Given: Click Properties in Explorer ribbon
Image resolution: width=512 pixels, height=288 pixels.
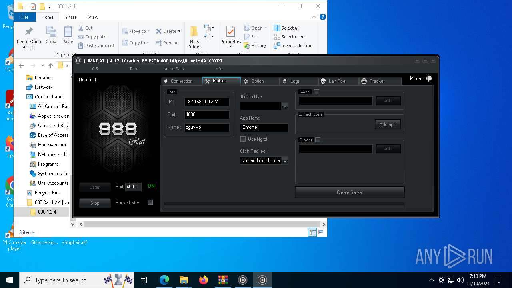Looking at the screenshot, I should [230, 37].
